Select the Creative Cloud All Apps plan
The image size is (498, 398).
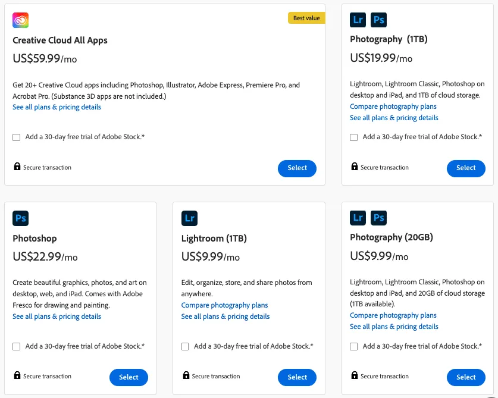click(297, 168)
